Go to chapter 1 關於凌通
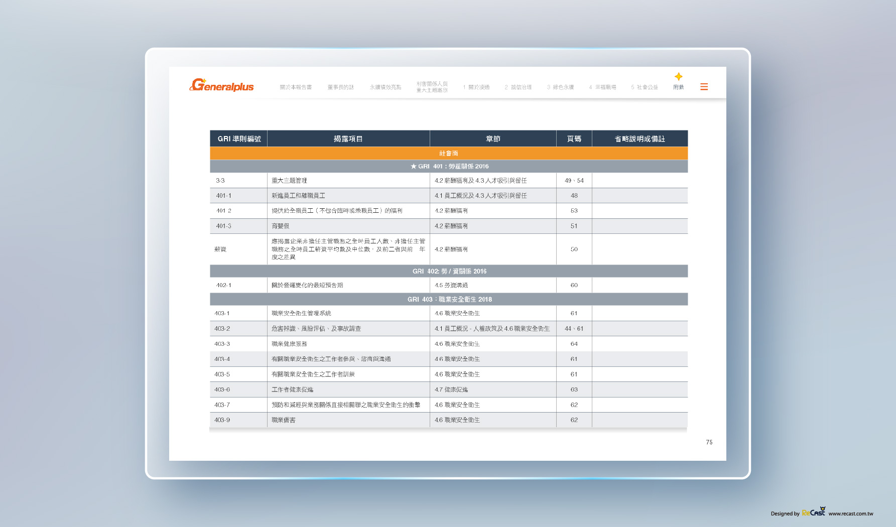 (476, 87)
